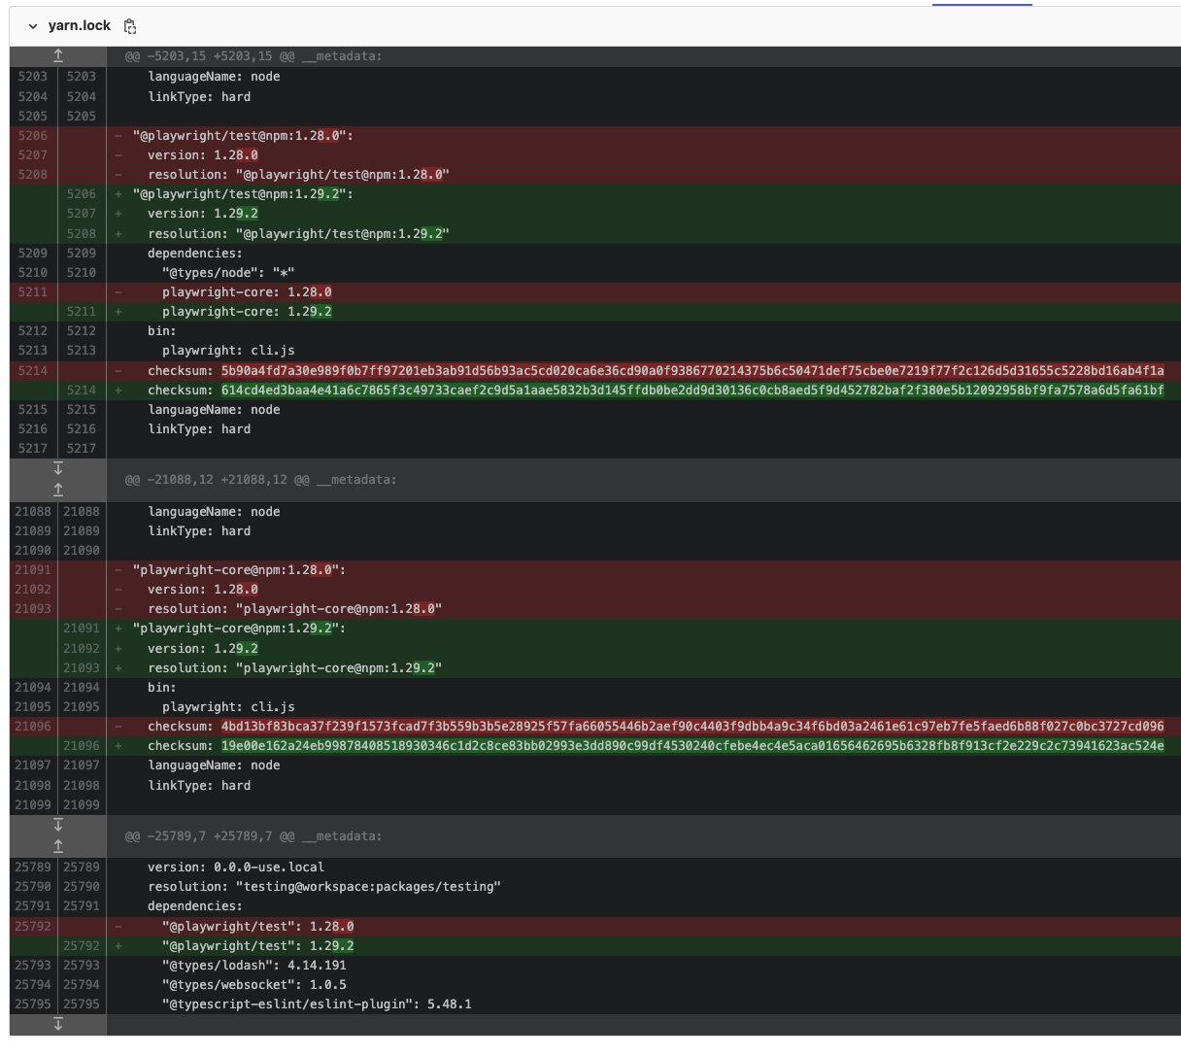Click removed checksum starting 5b90a4fd7a30
Viewport: 1181px width, 1054px height.
point(692,371)
